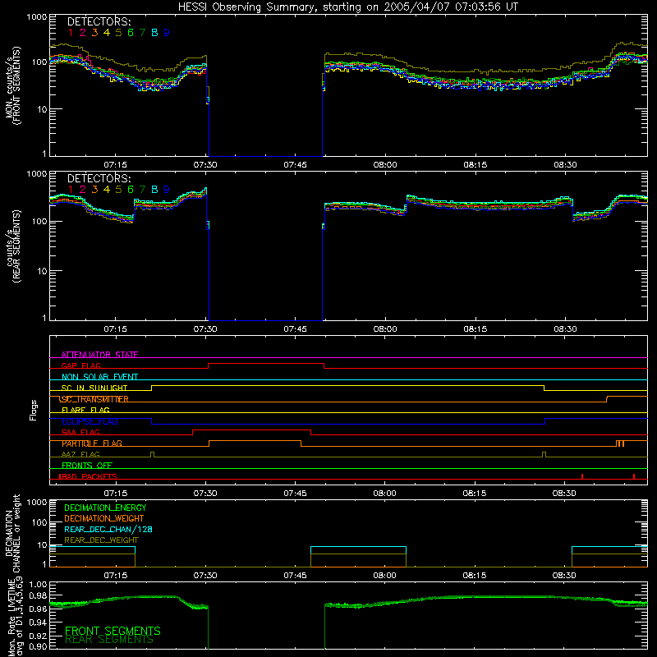Click the 0.90 y-axis value on the livetime plot
Image resolution: width=657 pixels, height=657 pixels.
(38, 647)
